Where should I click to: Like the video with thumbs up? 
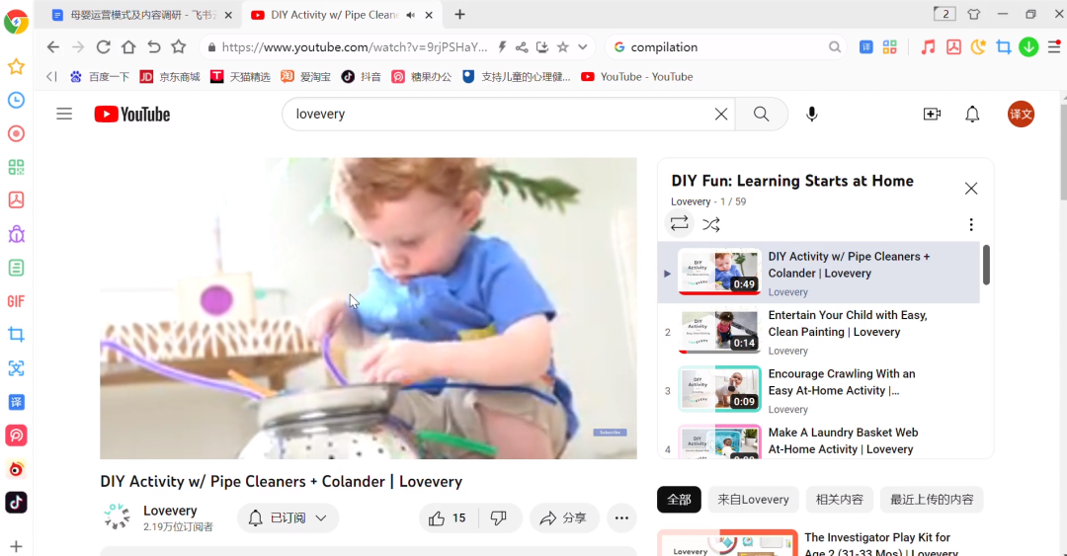click(x=448, y=517)
